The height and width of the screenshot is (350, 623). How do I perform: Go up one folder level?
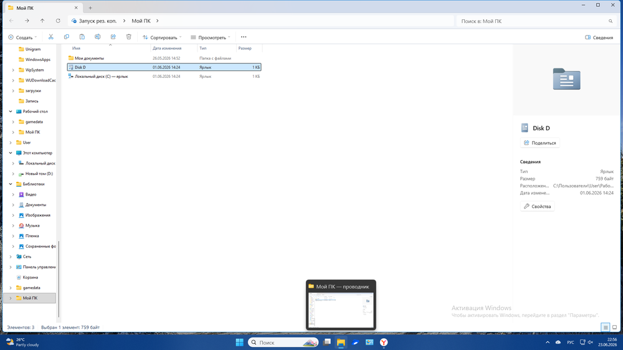pos(42,21)
